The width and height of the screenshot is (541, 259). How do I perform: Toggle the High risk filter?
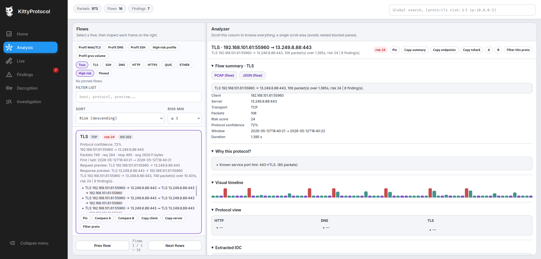[x=85, y=73]
